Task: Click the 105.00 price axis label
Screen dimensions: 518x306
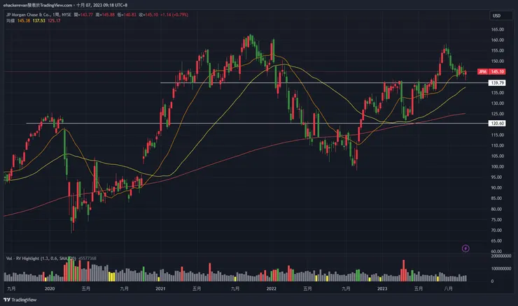Action: (x=498, y=156)
